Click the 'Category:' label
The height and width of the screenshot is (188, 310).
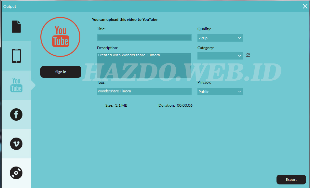(x=206, y=48)
